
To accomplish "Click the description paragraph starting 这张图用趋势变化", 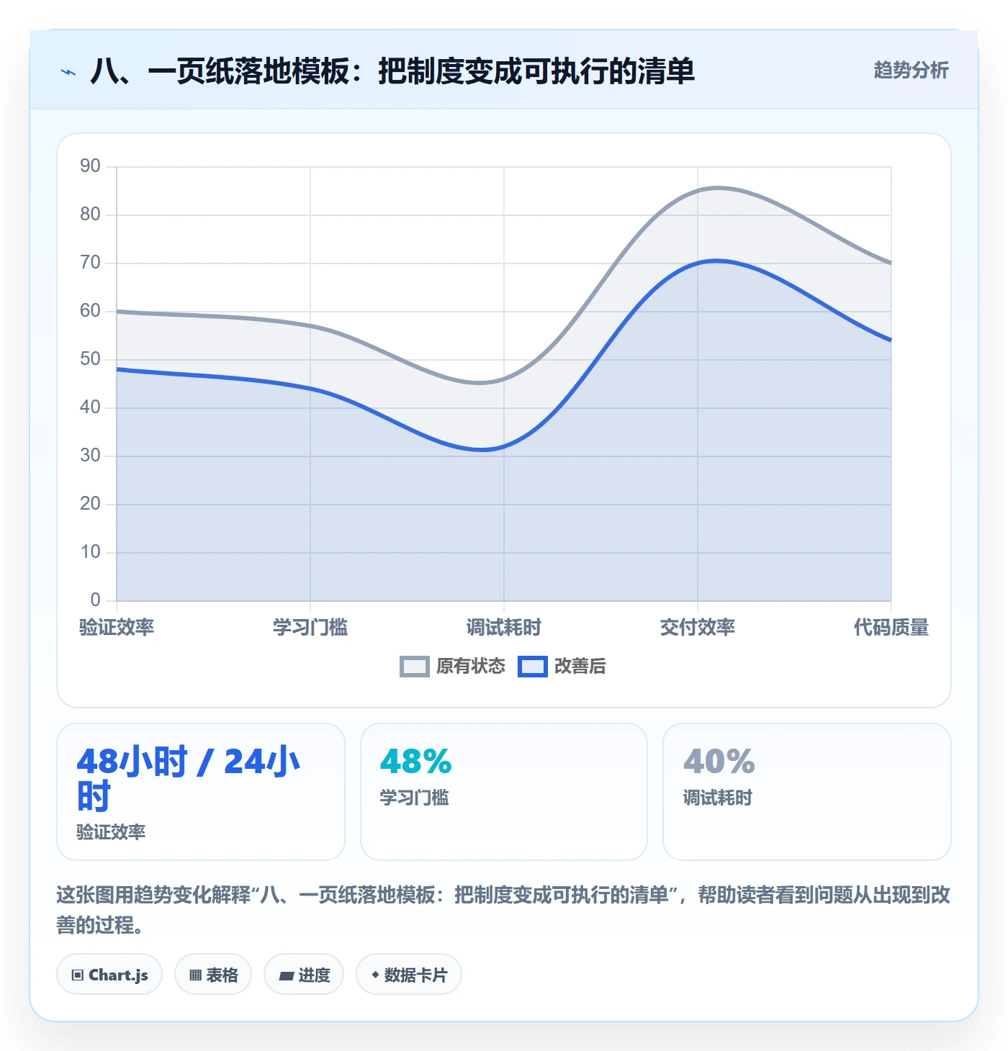I will (503, 910).
